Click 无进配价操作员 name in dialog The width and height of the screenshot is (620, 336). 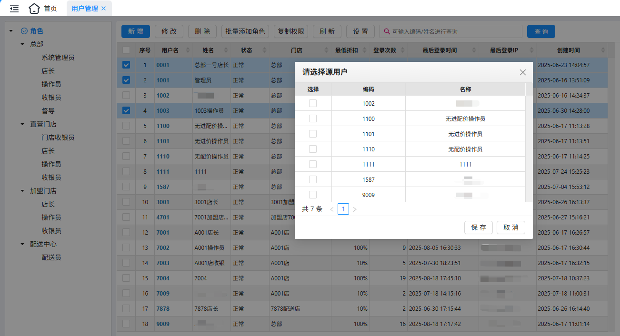click(x=465, y=119)
